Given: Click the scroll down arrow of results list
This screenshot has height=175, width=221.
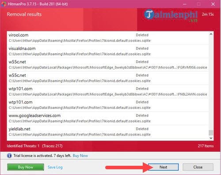Looking at the screenshot, I should tap(211, 138).
